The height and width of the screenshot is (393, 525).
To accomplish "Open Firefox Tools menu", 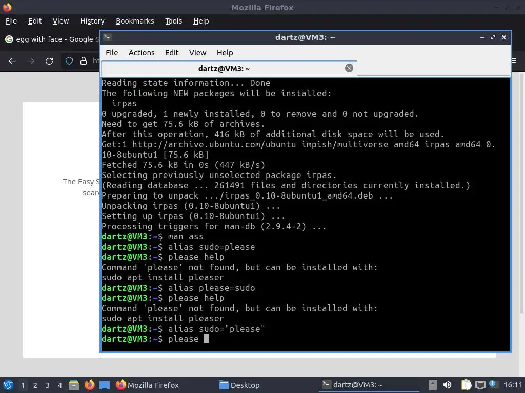I will (173, 21).
